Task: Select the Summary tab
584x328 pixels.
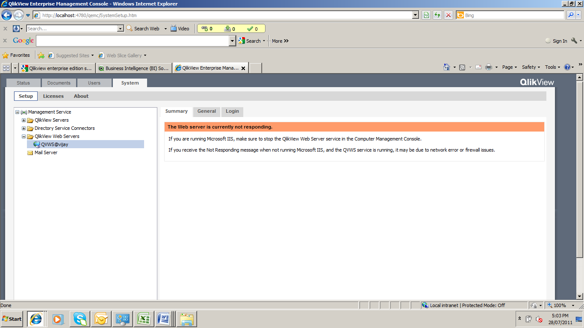Action: pos(176,111)
